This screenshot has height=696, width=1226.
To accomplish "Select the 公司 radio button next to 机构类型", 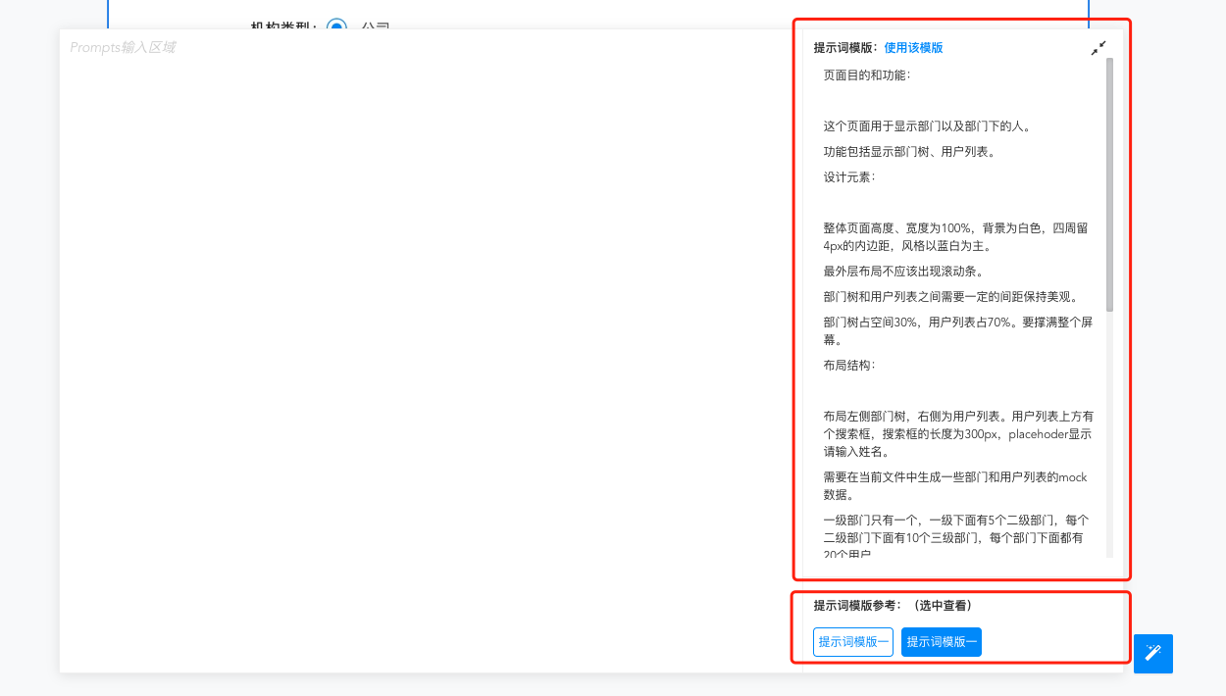I will tap(338, 29).
